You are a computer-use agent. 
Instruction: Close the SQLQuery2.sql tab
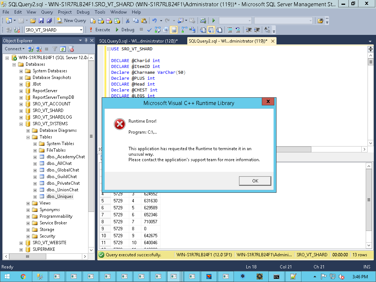273,41
